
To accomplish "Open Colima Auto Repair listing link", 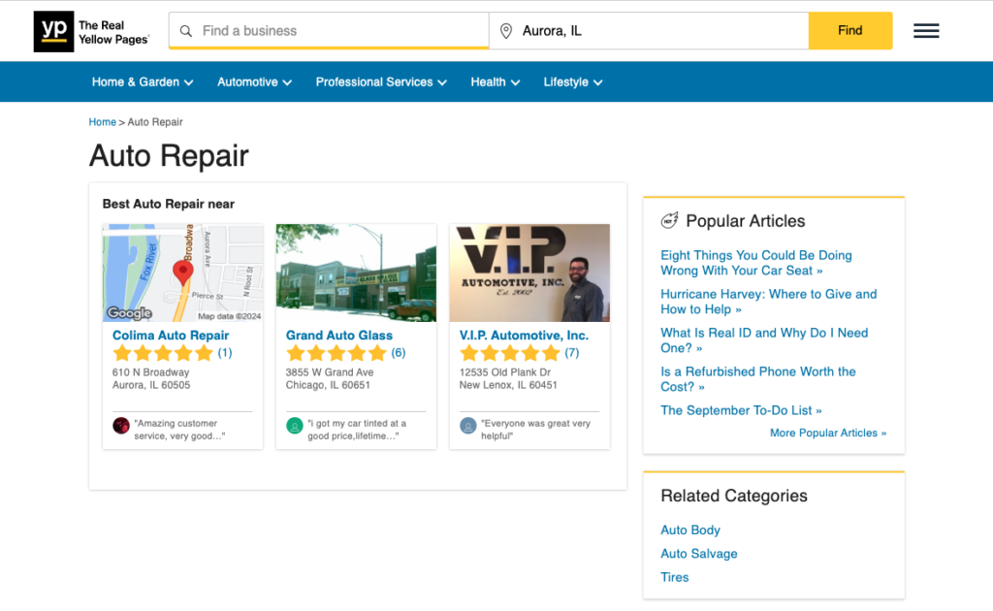I will (171, 336).
